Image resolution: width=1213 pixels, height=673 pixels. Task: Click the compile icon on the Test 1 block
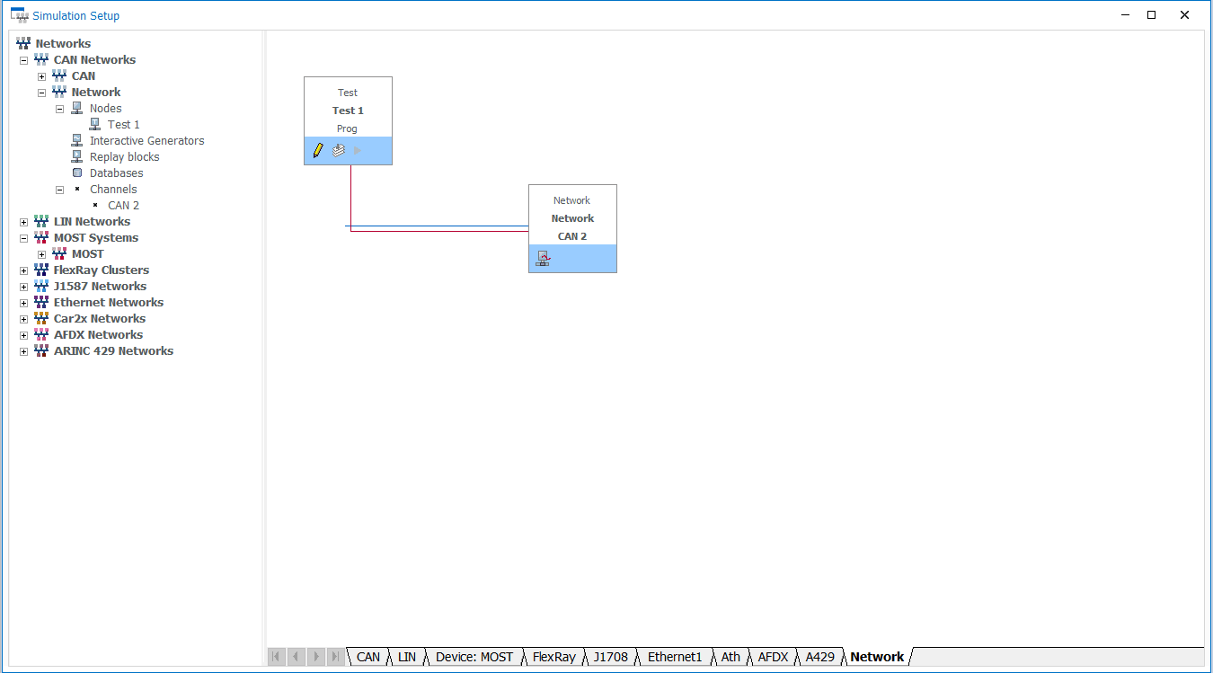[x=337, y=150]
